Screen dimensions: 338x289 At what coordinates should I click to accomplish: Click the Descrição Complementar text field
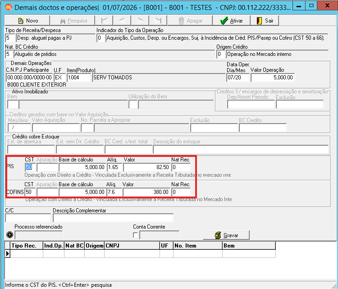pyautogui.click(x=113, y=218)
